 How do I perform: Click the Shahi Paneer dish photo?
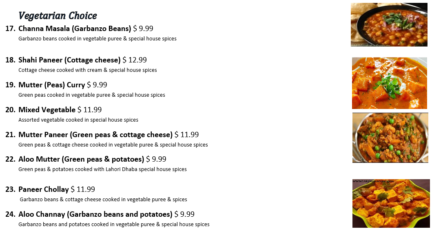390,83
